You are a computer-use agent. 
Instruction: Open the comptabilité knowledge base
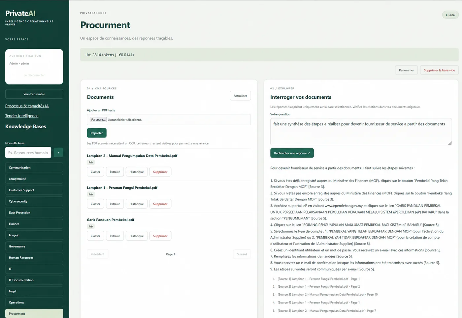(34, 179)
